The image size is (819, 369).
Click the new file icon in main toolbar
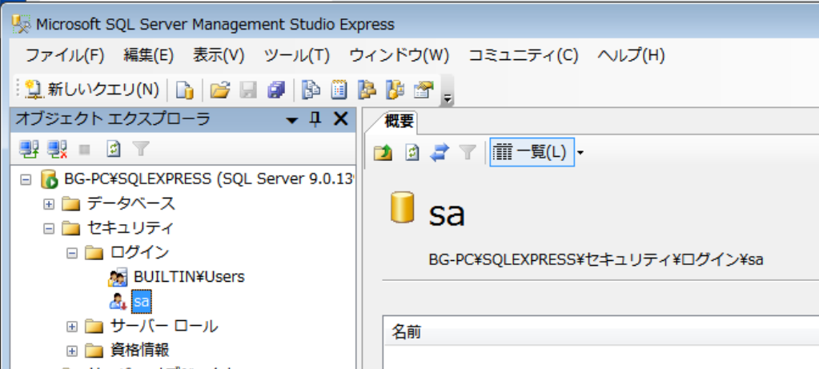pos(184,90)
